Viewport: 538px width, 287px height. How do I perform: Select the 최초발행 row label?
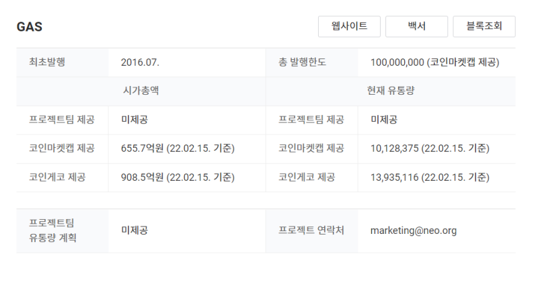pyautogui.click(x=47, y=63)
